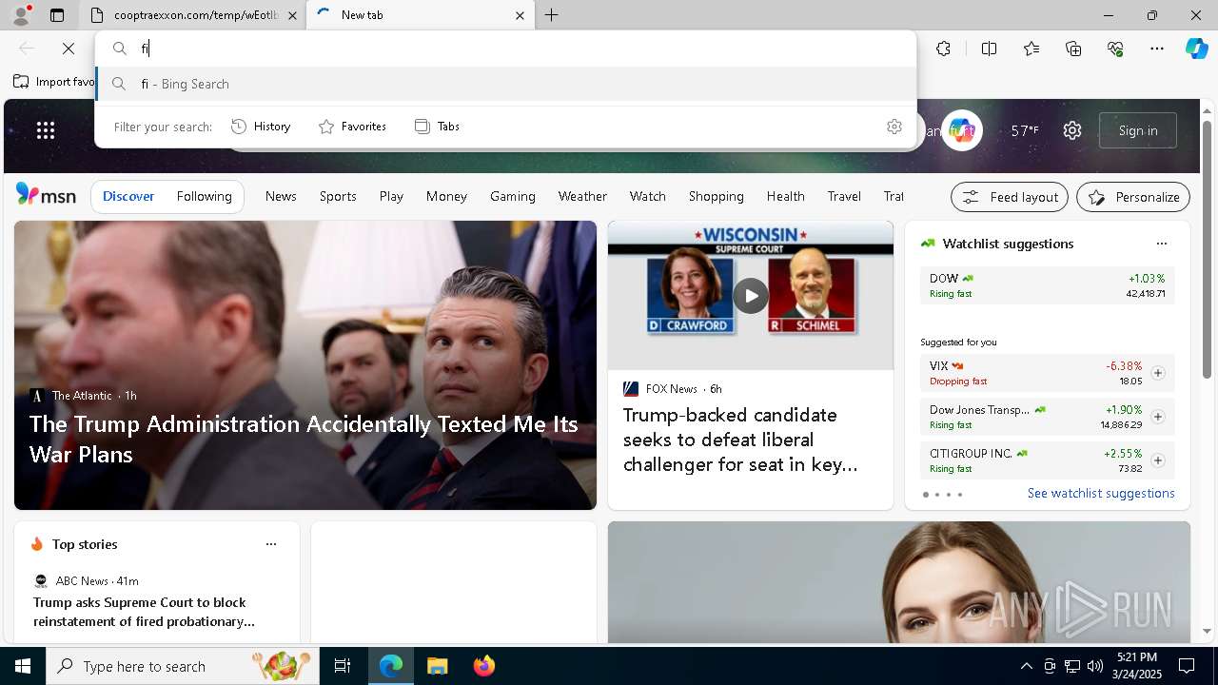Open the News category
Image resolution: width=1218 pixels, height=685 pixels.
[x=281, y=196]
